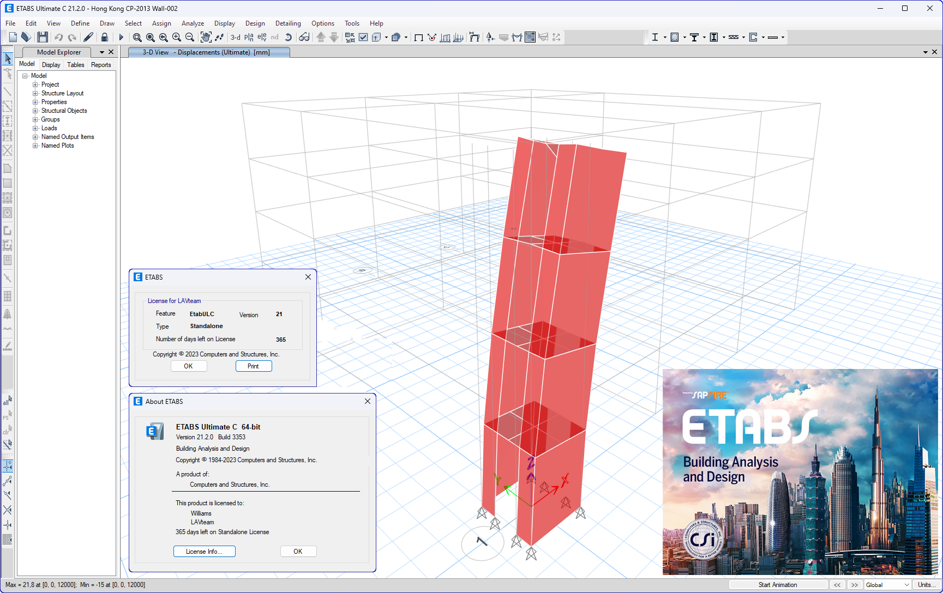943x593 pixels.
Task: Click the Set Display Options checkbox icon
Action: 363,37
